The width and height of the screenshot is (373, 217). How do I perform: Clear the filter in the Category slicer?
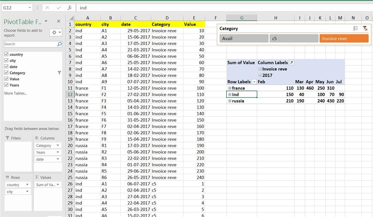[365, 28]
